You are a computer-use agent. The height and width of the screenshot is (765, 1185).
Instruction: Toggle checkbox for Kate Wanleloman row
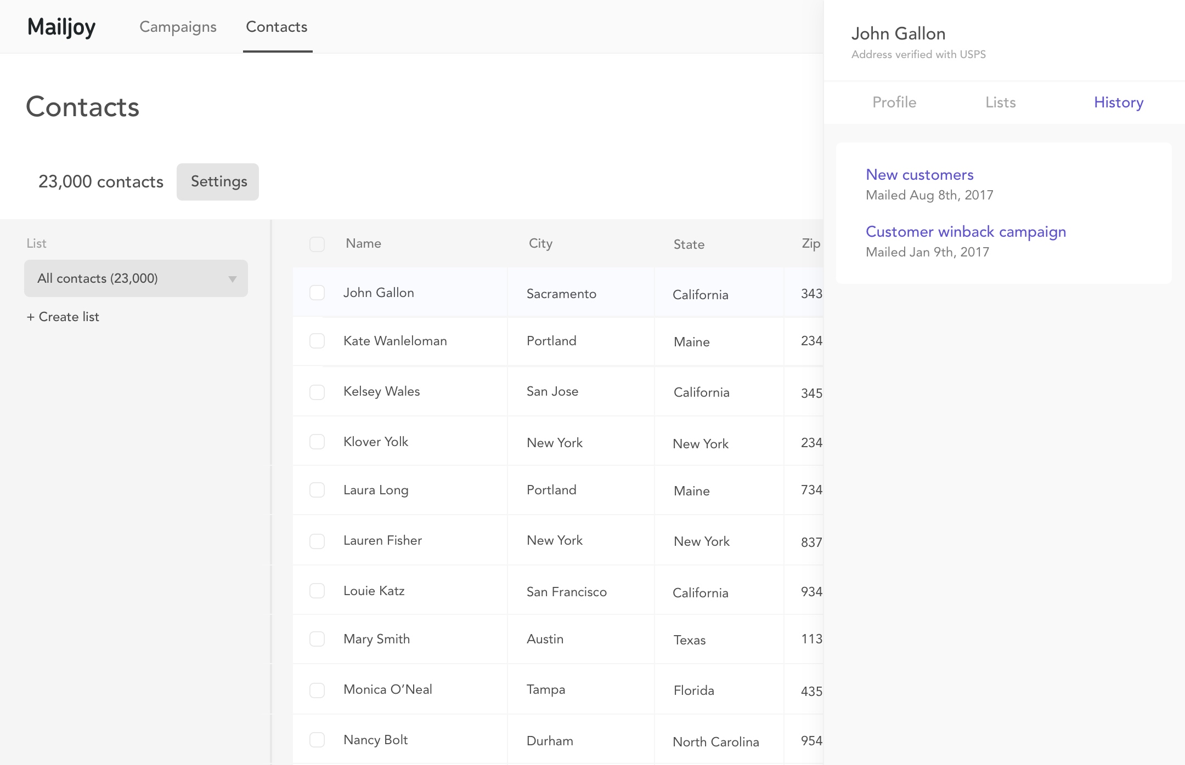[316, 341]
